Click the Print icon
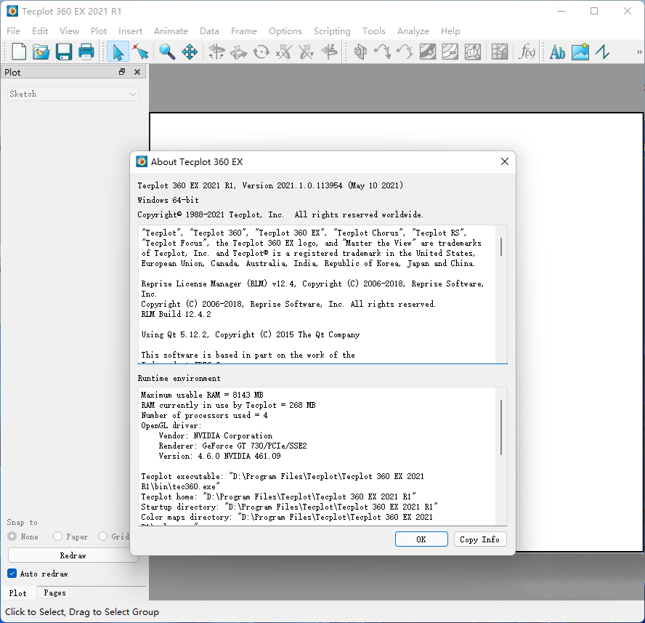This screenshot has height=623, width=645. (x=86, y=52)
